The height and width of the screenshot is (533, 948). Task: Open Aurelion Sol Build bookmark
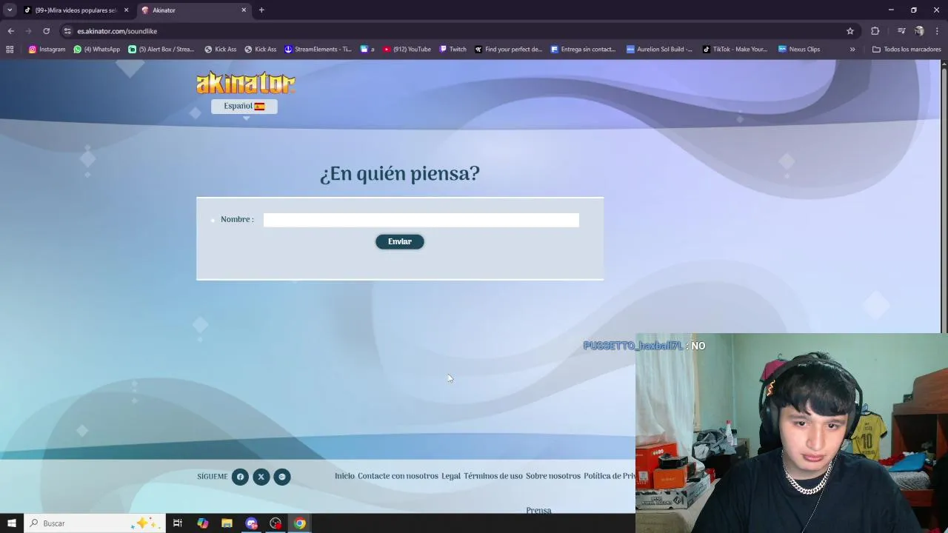659,50
